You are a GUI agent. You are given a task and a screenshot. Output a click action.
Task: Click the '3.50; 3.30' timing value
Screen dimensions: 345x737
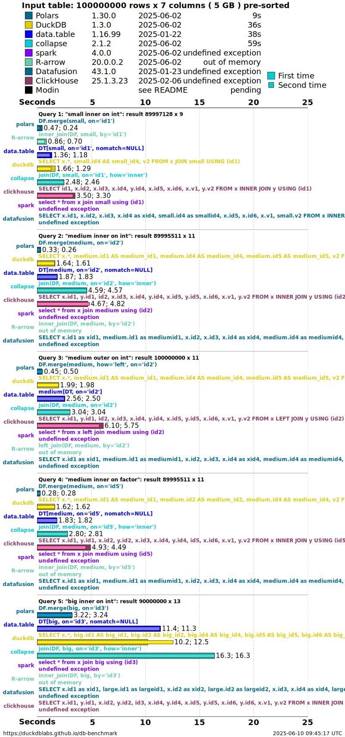tap(94, 196)
